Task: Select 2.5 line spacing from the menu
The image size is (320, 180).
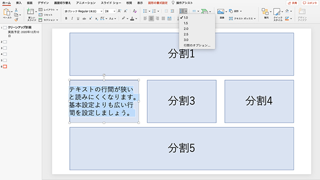Action: (197, 34)
